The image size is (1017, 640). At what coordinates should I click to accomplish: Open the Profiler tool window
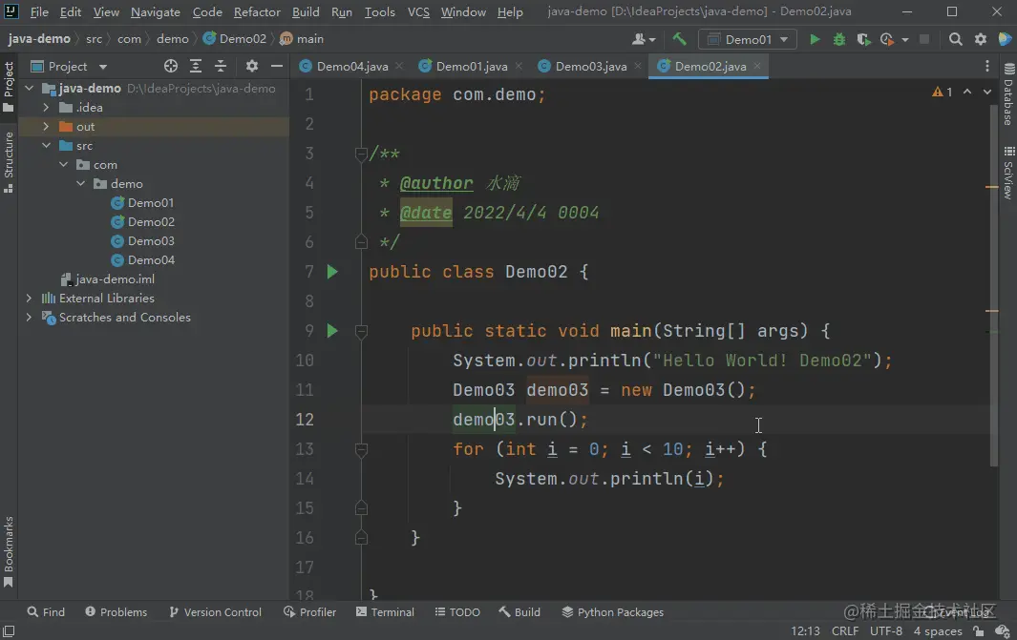pyautogui.click(x=310, y=612)
